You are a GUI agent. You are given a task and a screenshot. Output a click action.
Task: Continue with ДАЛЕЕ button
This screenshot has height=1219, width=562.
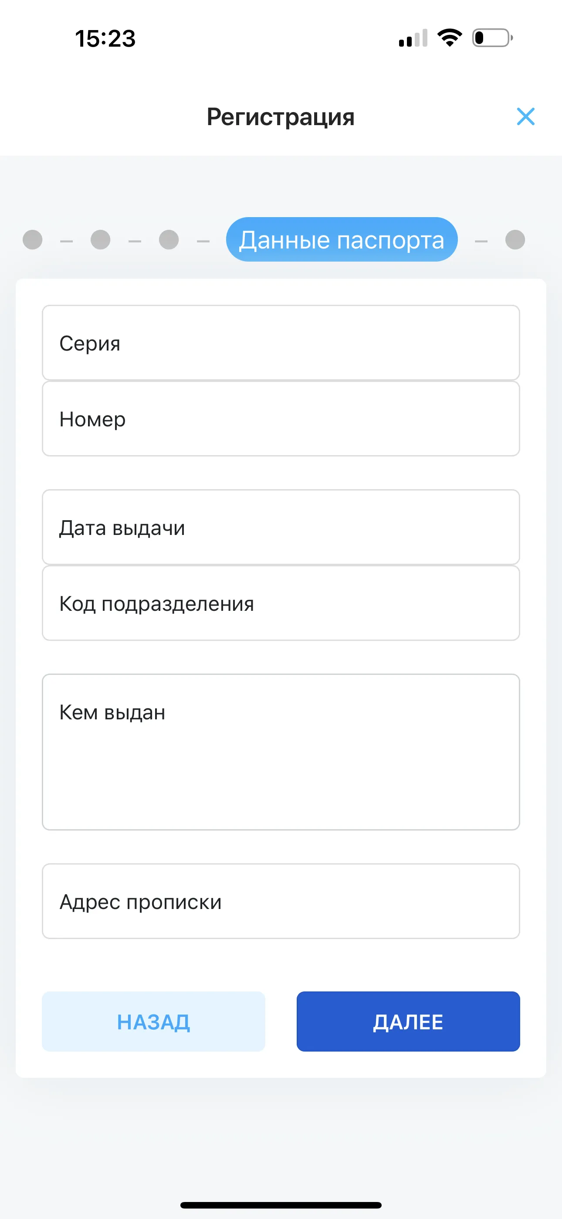408,1022
